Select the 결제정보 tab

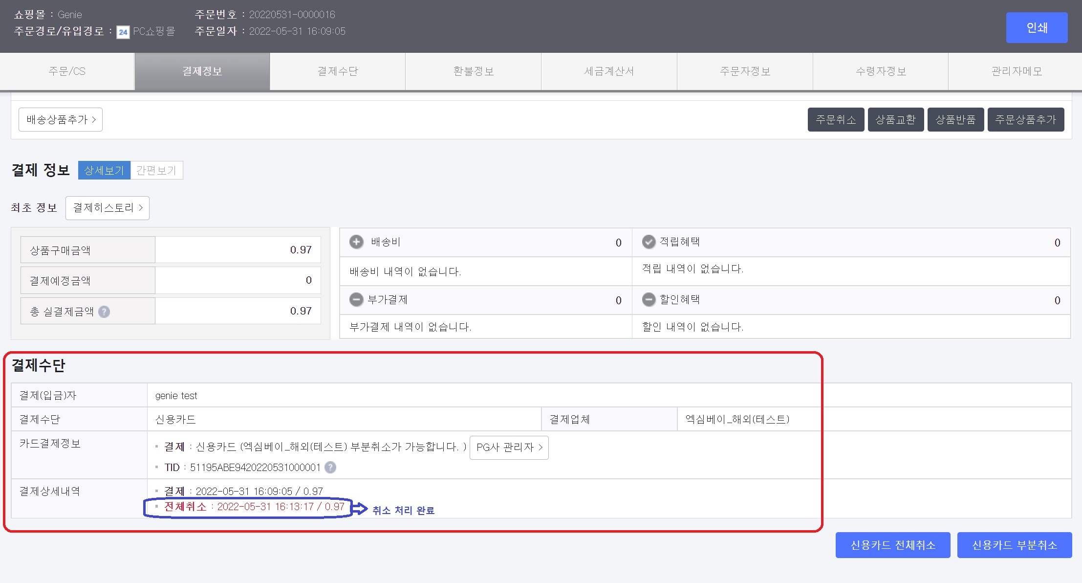pos(202,71)
